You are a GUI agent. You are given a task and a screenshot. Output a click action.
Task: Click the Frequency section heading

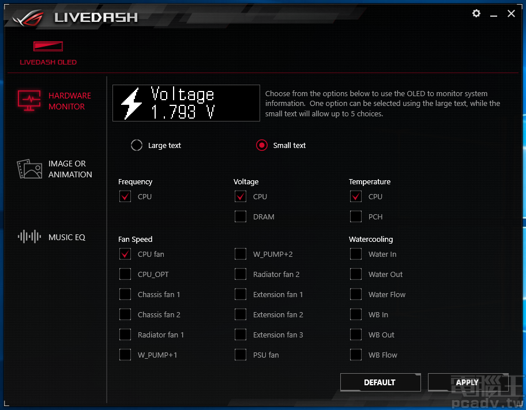(x=135, y=182)
